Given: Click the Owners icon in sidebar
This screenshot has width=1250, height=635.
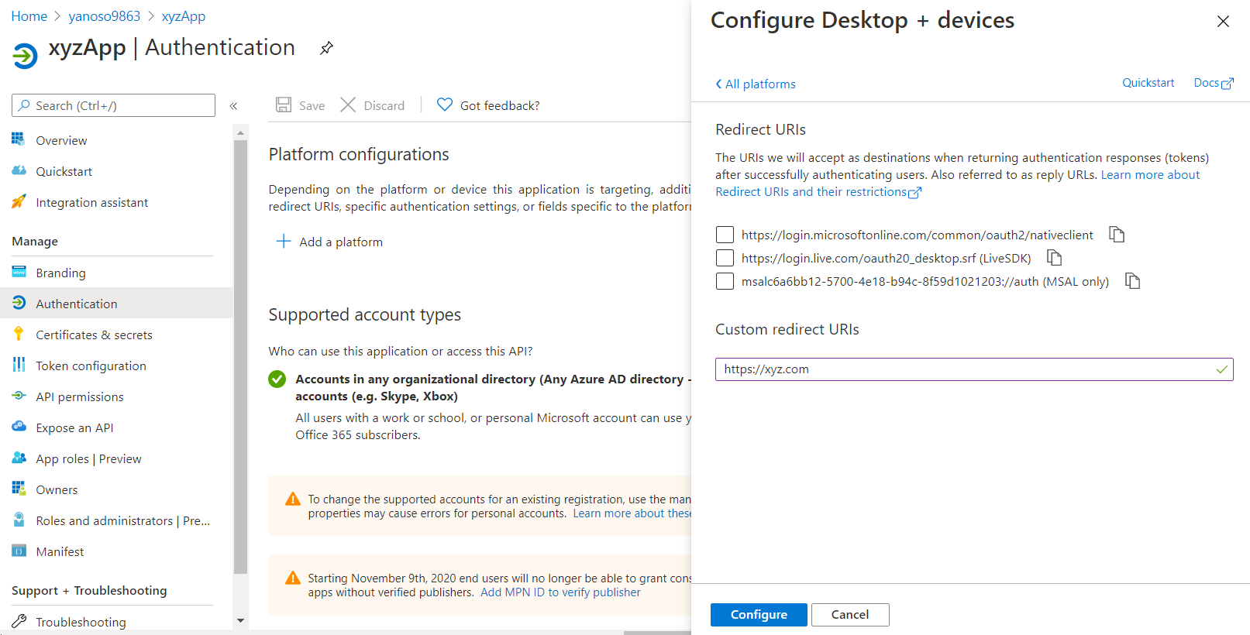Looking at the screenshot, I should coord(19,489).
